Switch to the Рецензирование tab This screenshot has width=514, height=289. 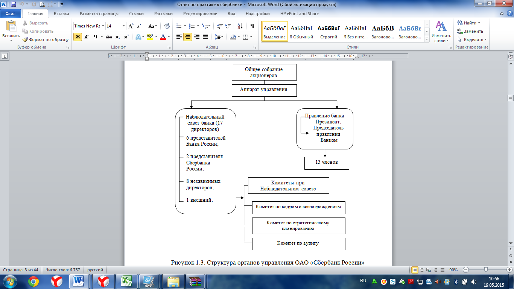click(200, 14)
